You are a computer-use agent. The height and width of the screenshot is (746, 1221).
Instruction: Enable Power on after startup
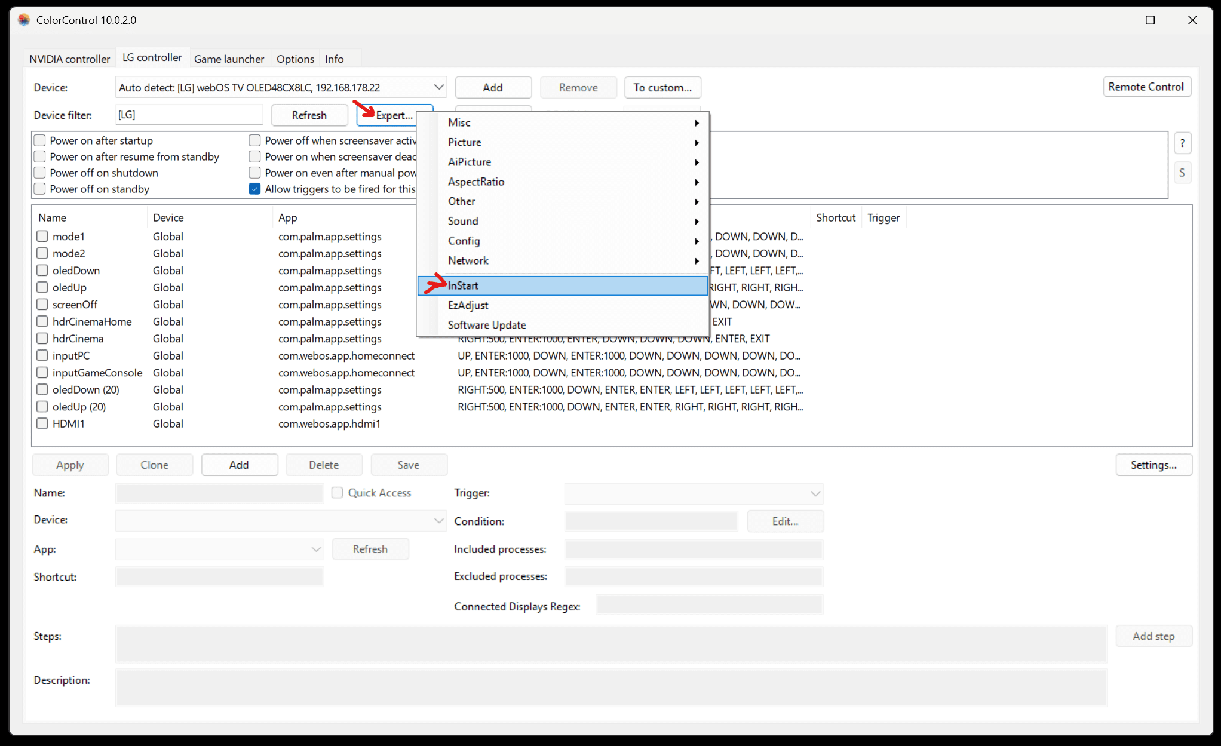pos(40,140)
